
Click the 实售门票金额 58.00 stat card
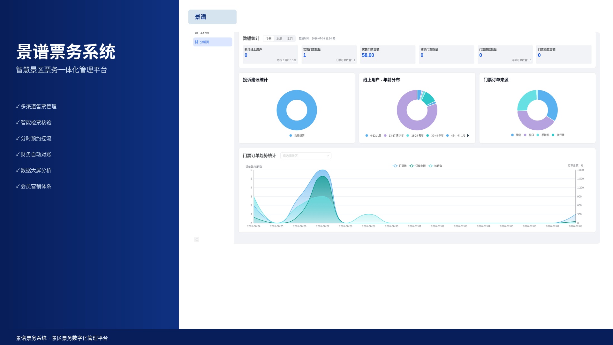pyautogui.click(x=388, y=54)
